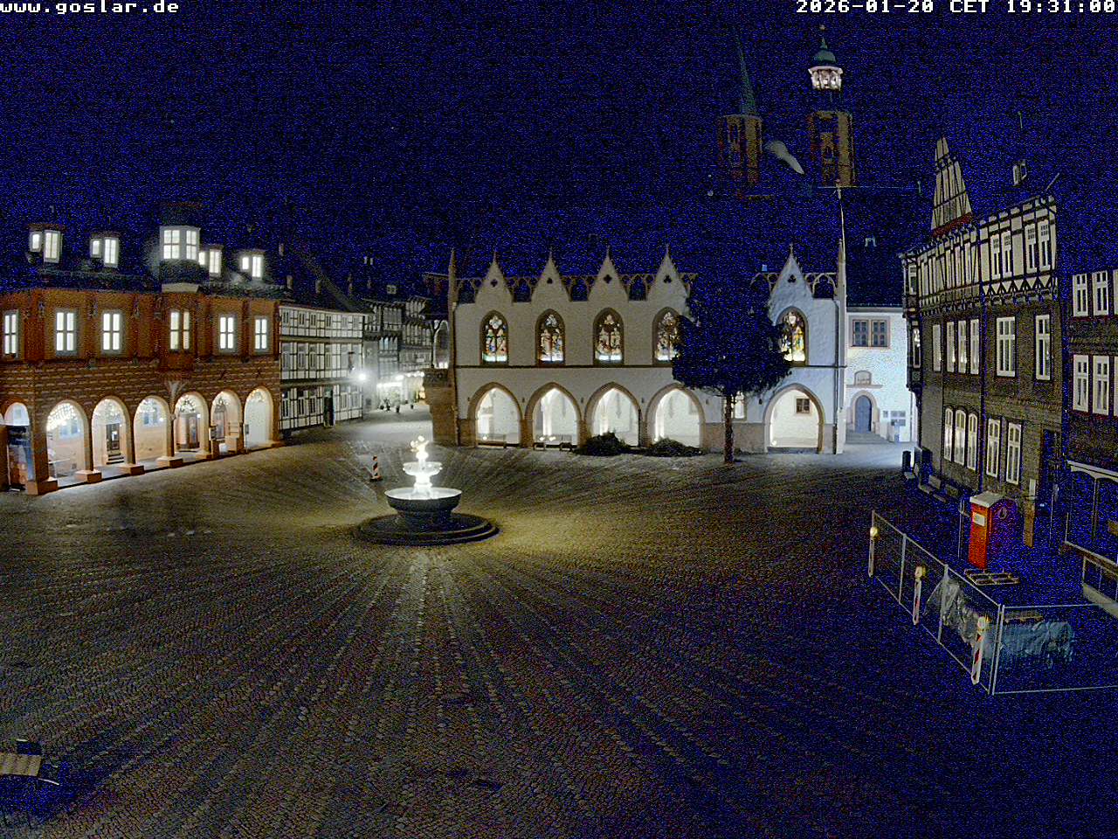
Task: Select the wooden pallet beside the red cabin
Action: click(990, 577)
